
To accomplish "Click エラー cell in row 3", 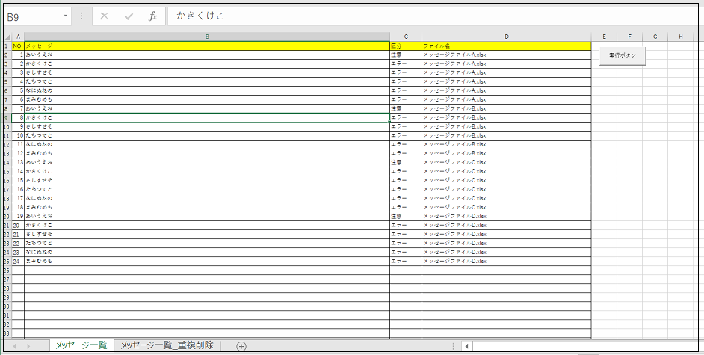I will coord(406,64).
